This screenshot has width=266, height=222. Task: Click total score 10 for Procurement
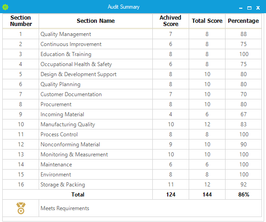207,104
